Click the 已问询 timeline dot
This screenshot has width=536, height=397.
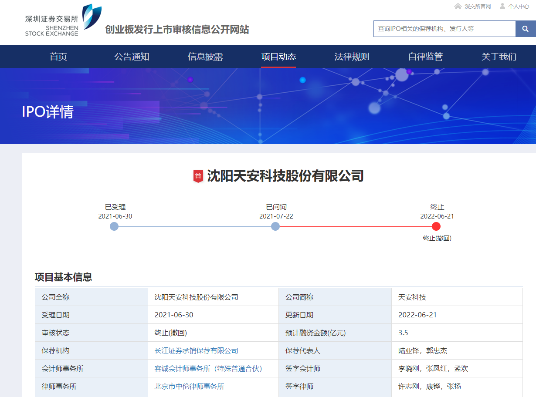pos(275,226)
